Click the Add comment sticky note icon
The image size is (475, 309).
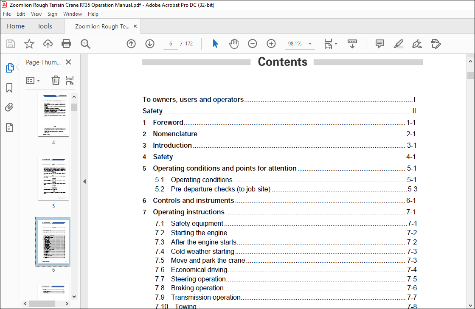tap(379, 44)
